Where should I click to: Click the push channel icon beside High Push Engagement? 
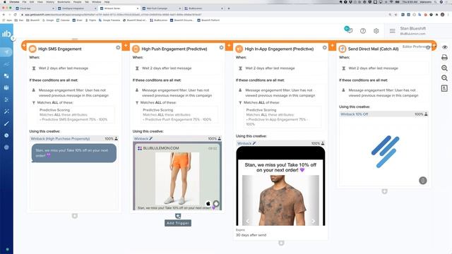(x=136, y=49)
